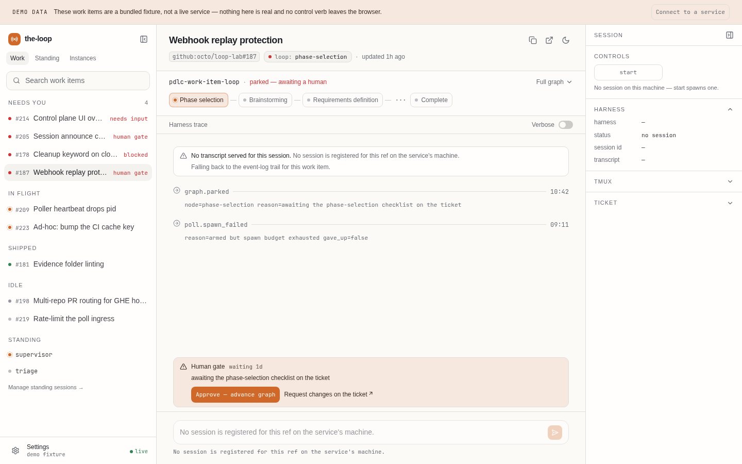Select the Requirements definition step
This screenshot has width=742, height=464.
pyautogui.click(x=343, y=100)
